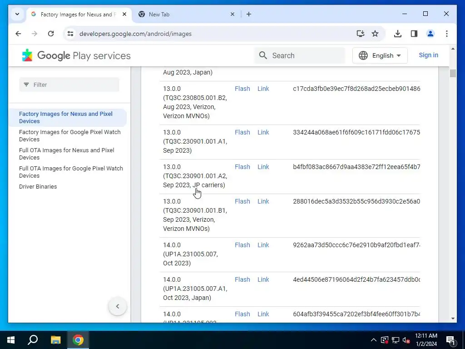Click the muted volume tray icon
The image size is (465, 349).
coord(406,340)
